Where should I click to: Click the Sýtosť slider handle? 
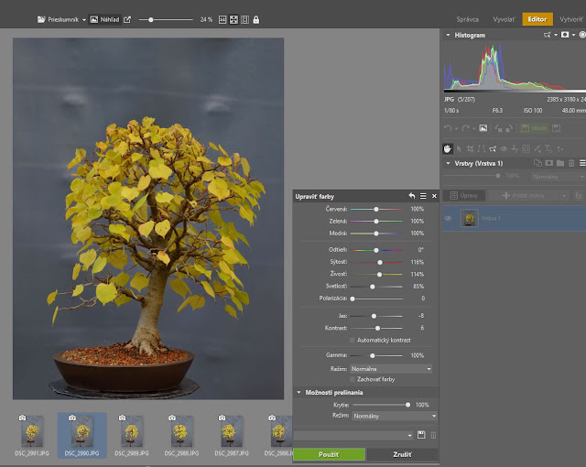point(380,262)
